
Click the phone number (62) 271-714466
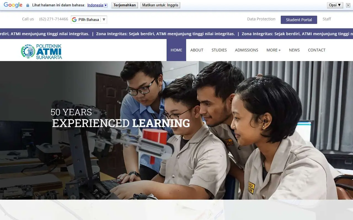click(54, 19)
